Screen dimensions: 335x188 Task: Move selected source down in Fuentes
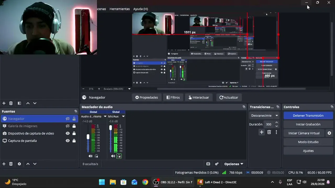(35, 164)
